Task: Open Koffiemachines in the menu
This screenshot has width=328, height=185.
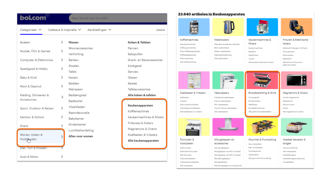Action: (138, 112)
